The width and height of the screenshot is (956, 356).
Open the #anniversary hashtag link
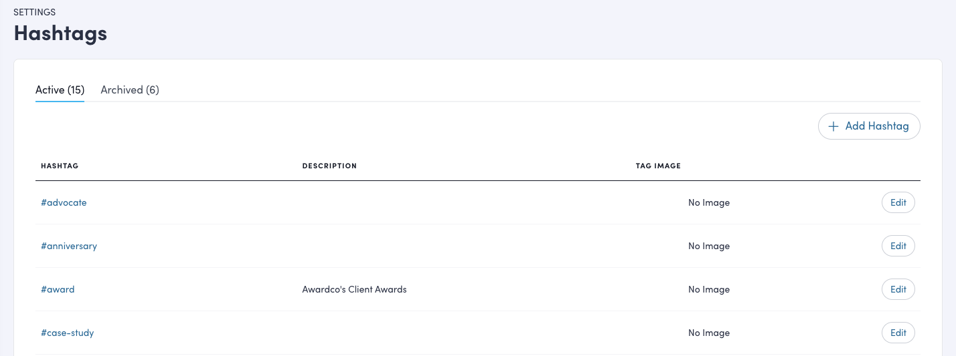69,246
